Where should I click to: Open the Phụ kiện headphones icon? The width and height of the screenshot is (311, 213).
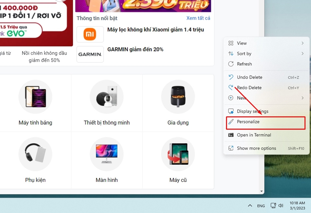click(x=36, y=154)
